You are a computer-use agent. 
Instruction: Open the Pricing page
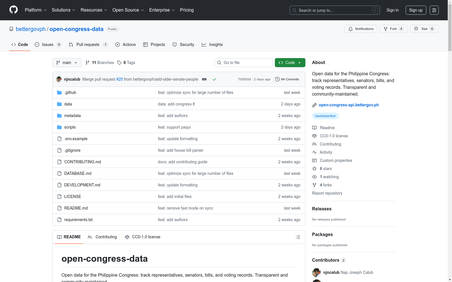click(187, 10)
